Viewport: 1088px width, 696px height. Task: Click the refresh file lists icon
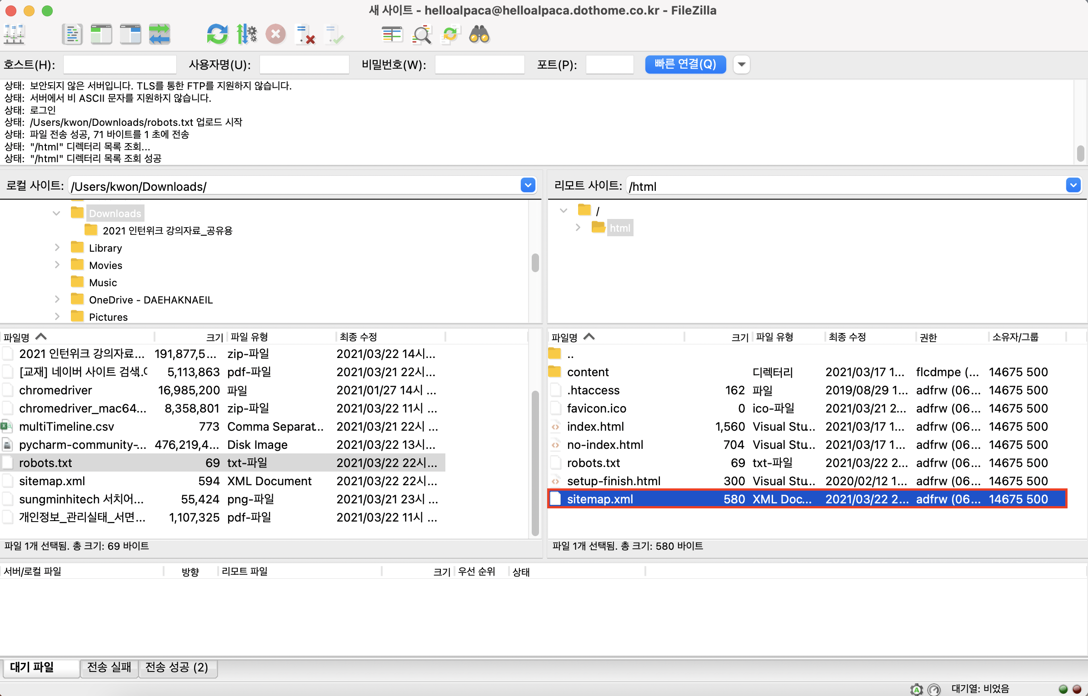217,35
